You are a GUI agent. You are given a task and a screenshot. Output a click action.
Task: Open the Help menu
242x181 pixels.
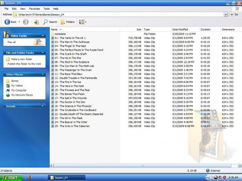point(56,9)
